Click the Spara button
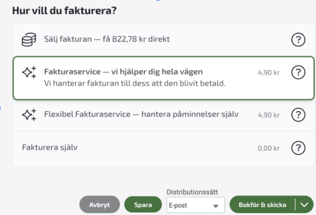This screenshot has height=215, width=316. 143,205
